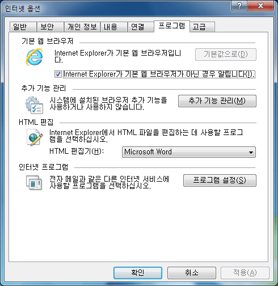278x286 pixels.
Task: Open the HTML 편집기 Microsoft Word dropdown
Action: pos(189,152)
